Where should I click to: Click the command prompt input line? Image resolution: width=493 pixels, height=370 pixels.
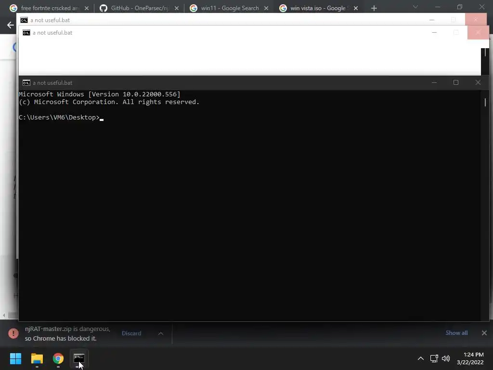[61, 118]
